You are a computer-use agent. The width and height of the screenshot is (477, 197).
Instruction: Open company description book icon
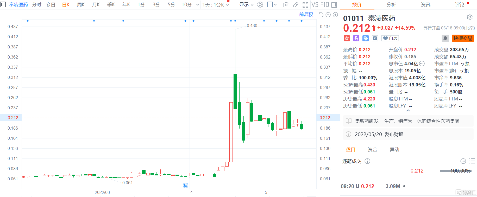(348, 121)
